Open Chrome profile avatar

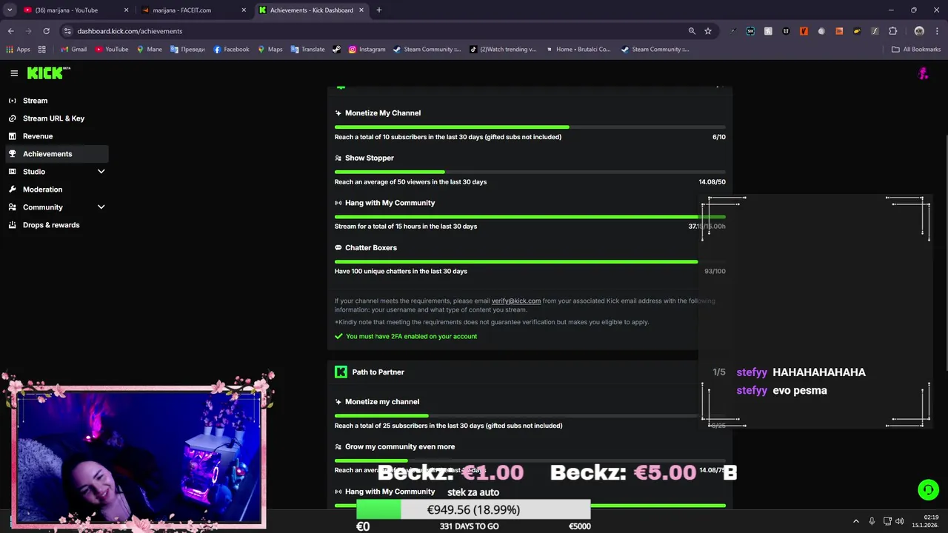coord(919,31)
